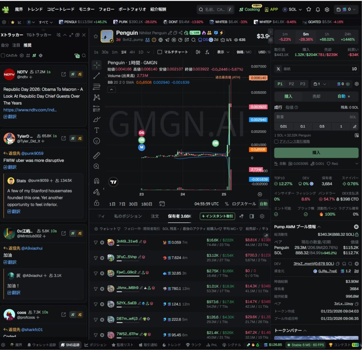Toggle the CAのみ checkbox

point(3,56)
